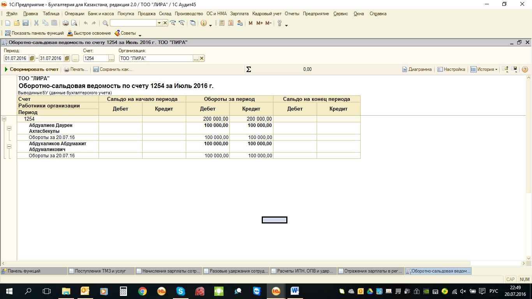Click the user list icon
The width and height of the screenshot is (532, 299).
240,23
